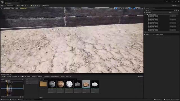Click Import in Content Browser
Viewport: 180px width, 101px height.
[9, 77]
